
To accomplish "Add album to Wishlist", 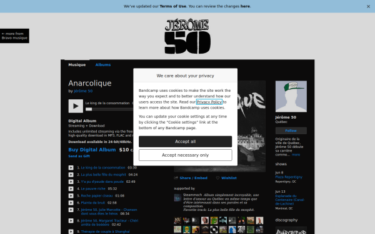I will [226, 178].
